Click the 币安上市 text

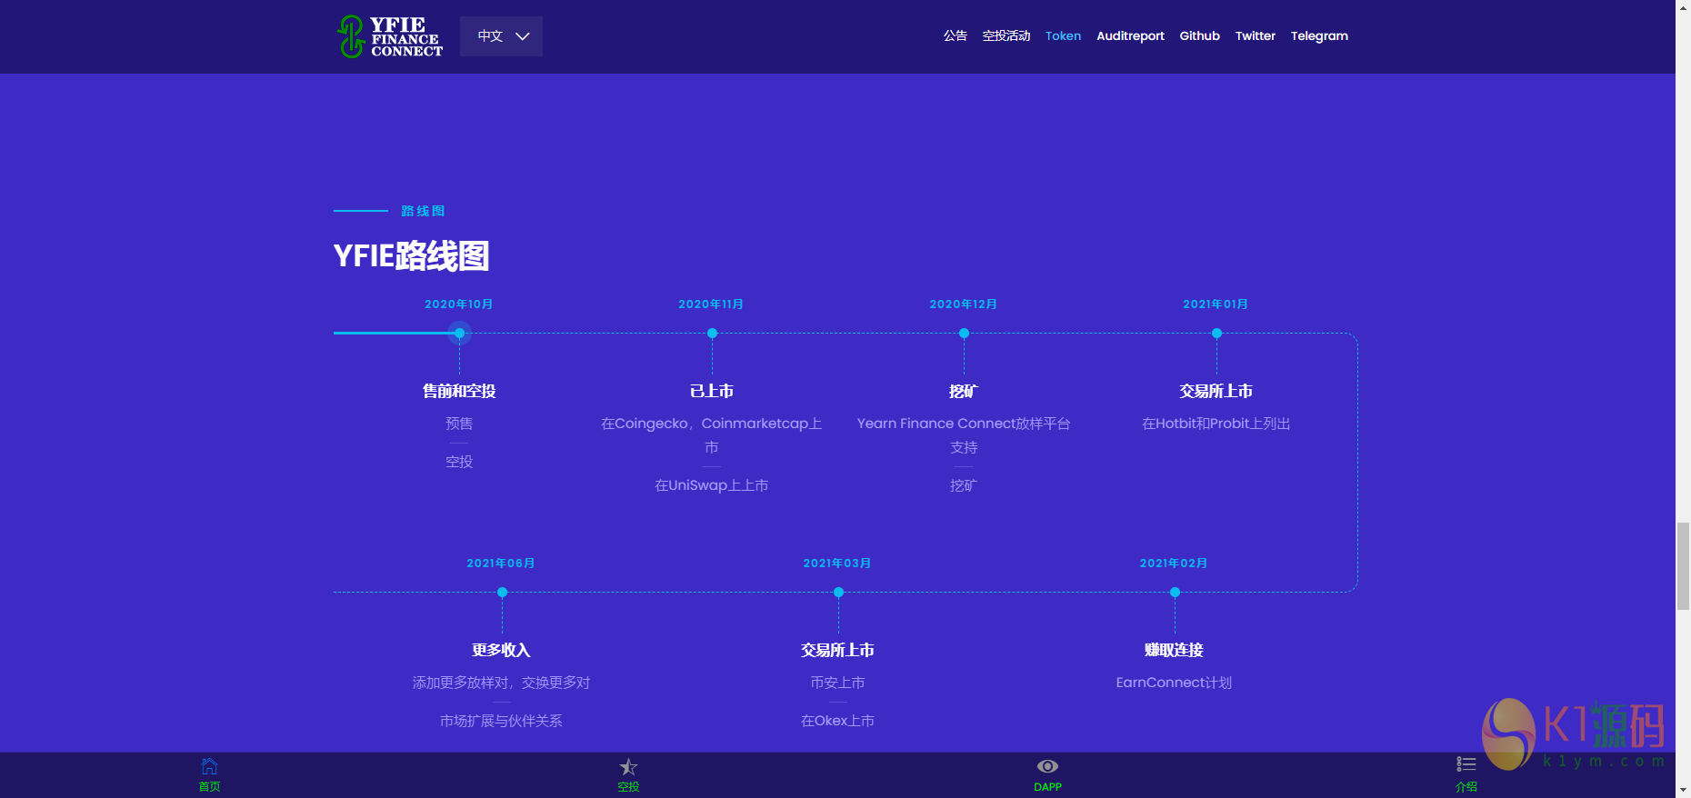[x=837, y=683]
